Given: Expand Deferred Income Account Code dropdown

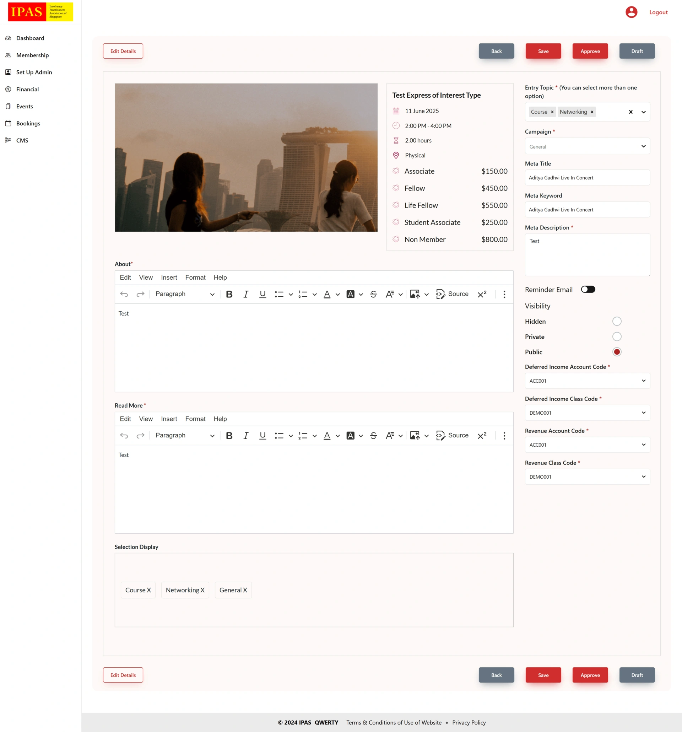Looking at the screenshot, I should point(587,381).
